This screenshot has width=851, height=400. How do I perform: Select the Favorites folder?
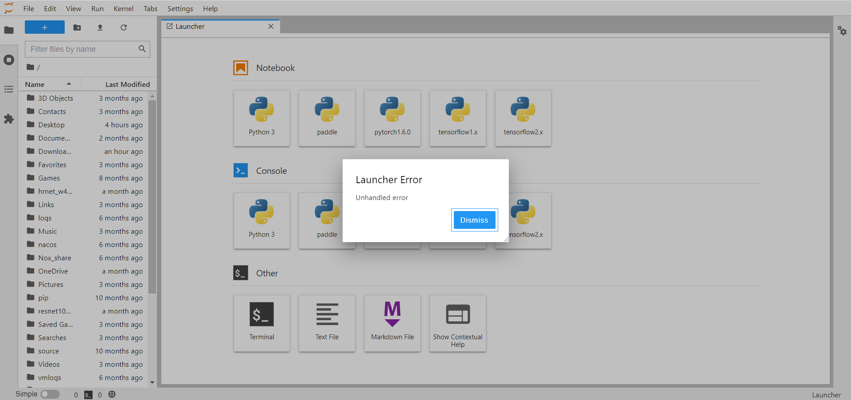pos(83,165)
